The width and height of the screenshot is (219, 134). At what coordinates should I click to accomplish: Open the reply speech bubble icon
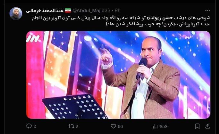click(x=29, y=126)
